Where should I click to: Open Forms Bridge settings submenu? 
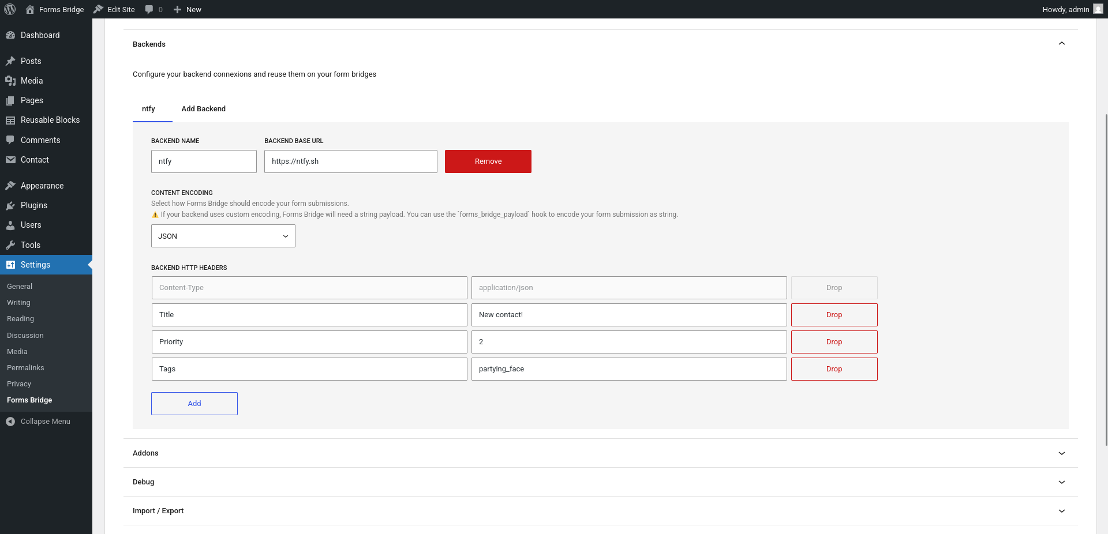click(29, 400)
